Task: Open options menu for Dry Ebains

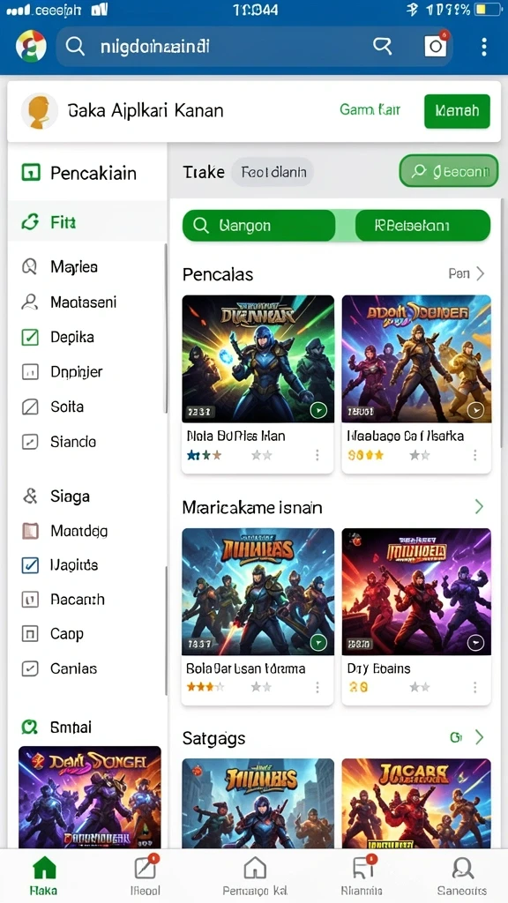Action: coord(475,687)
